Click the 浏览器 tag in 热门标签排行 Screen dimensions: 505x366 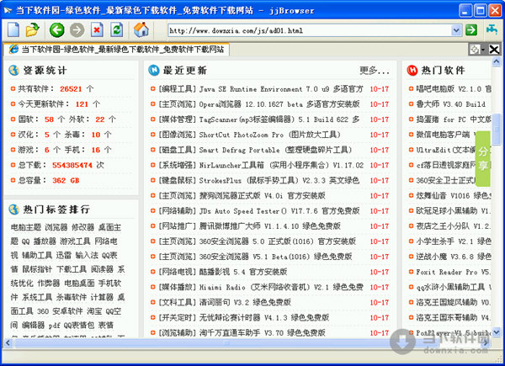coord(56,227)
